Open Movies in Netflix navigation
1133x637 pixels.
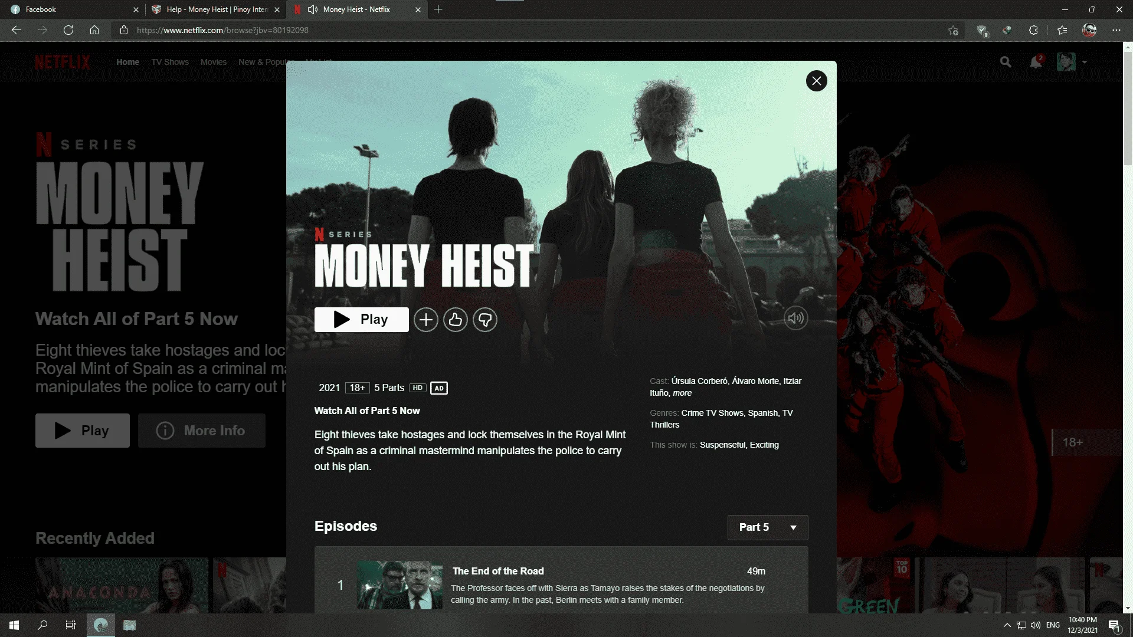click(x=214, y=62)
